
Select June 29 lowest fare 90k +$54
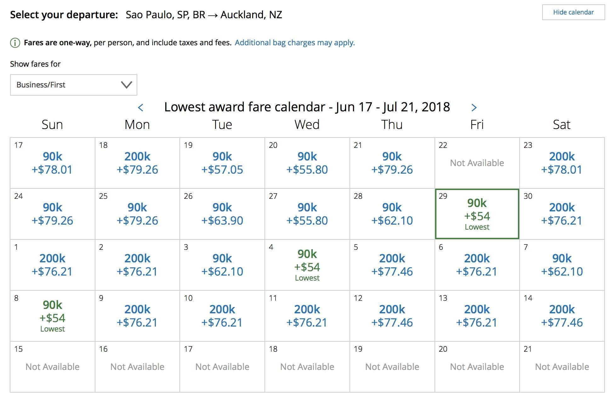(477, 214)
